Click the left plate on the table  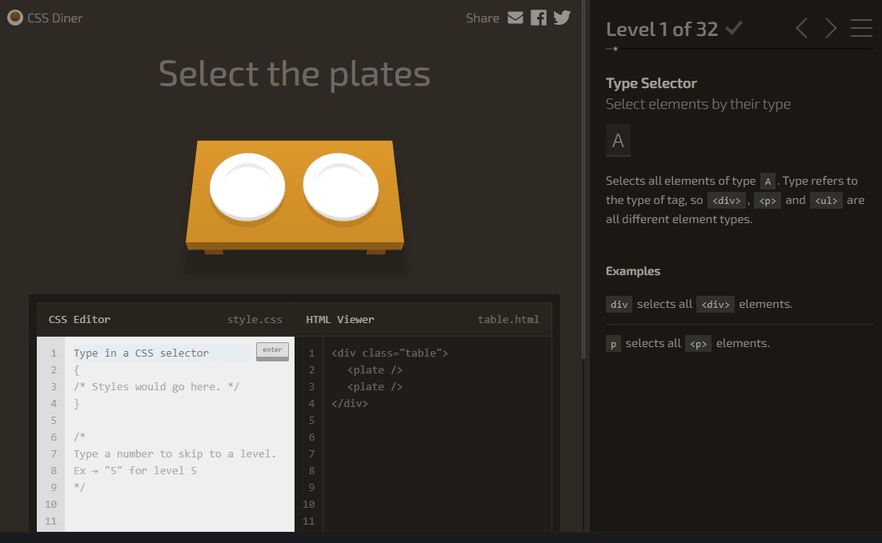pyautogui.click(x=247, y=187)
